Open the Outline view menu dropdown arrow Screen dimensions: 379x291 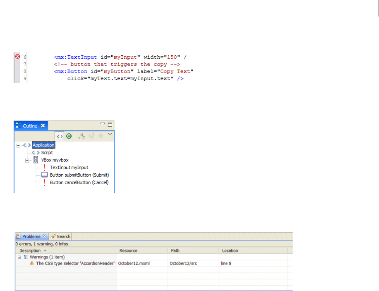pyautogui.click(x=110, y=134)
